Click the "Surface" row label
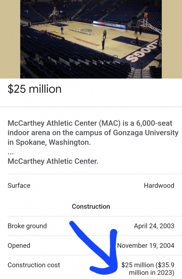 19,186
